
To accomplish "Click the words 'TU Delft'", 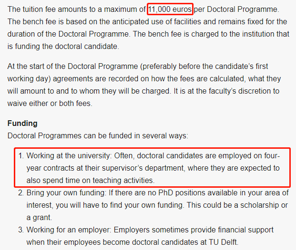I will click(x=223, y=242).
